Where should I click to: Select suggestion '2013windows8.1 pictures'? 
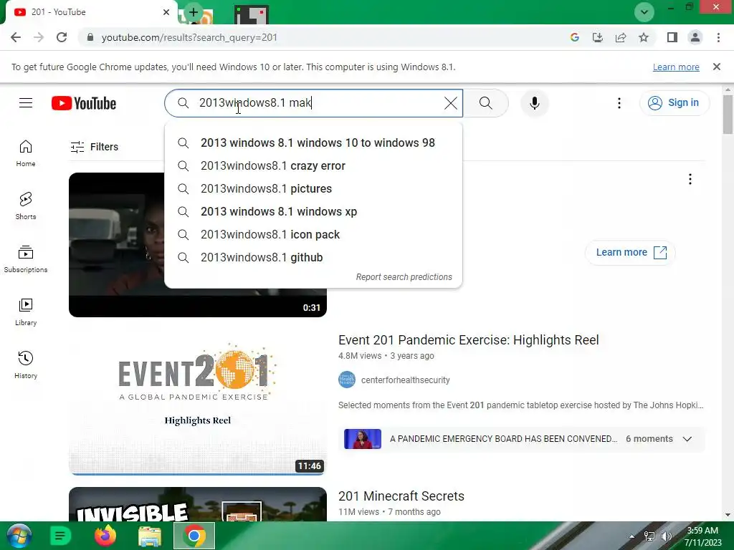pos(313,188)
